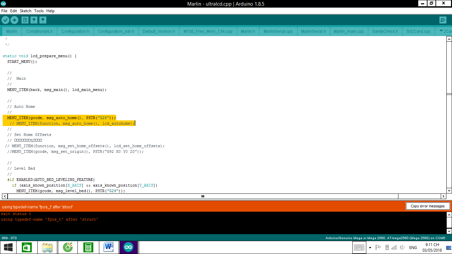The height and width of the screenshot is (254, 452).
Task: Open the M100_Free_Mem_Chk.cpp tab
Action: [208, 31]
